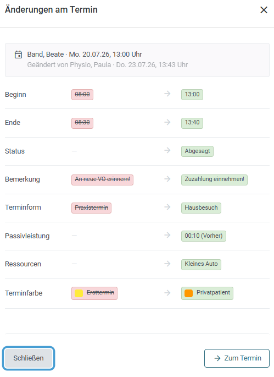Open the appointment via Zum Termin
The width and height of the screenshot is (274, 377).
click(237, 358)
